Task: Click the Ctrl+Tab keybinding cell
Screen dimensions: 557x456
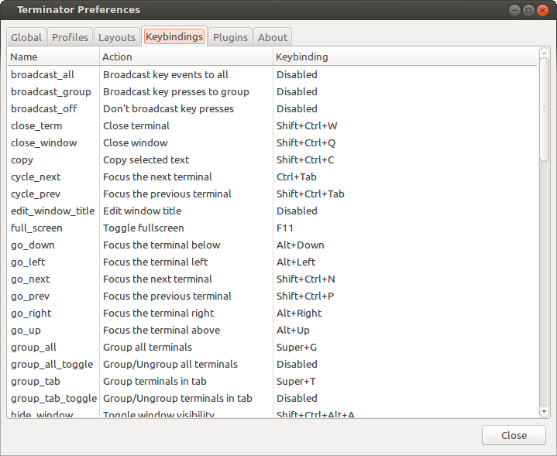Action: point(296,177)
